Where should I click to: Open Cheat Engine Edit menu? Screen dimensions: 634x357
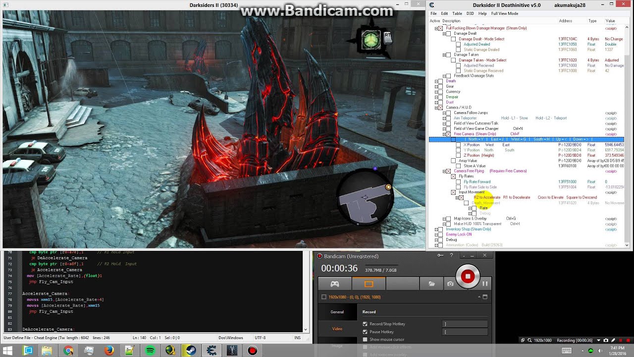pos(444,13)
